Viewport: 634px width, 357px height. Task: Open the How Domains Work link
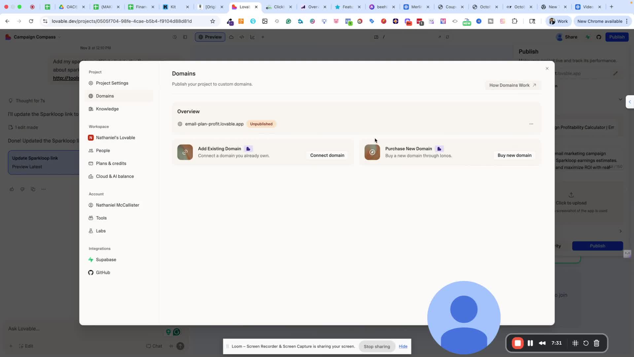pos(512,85)
